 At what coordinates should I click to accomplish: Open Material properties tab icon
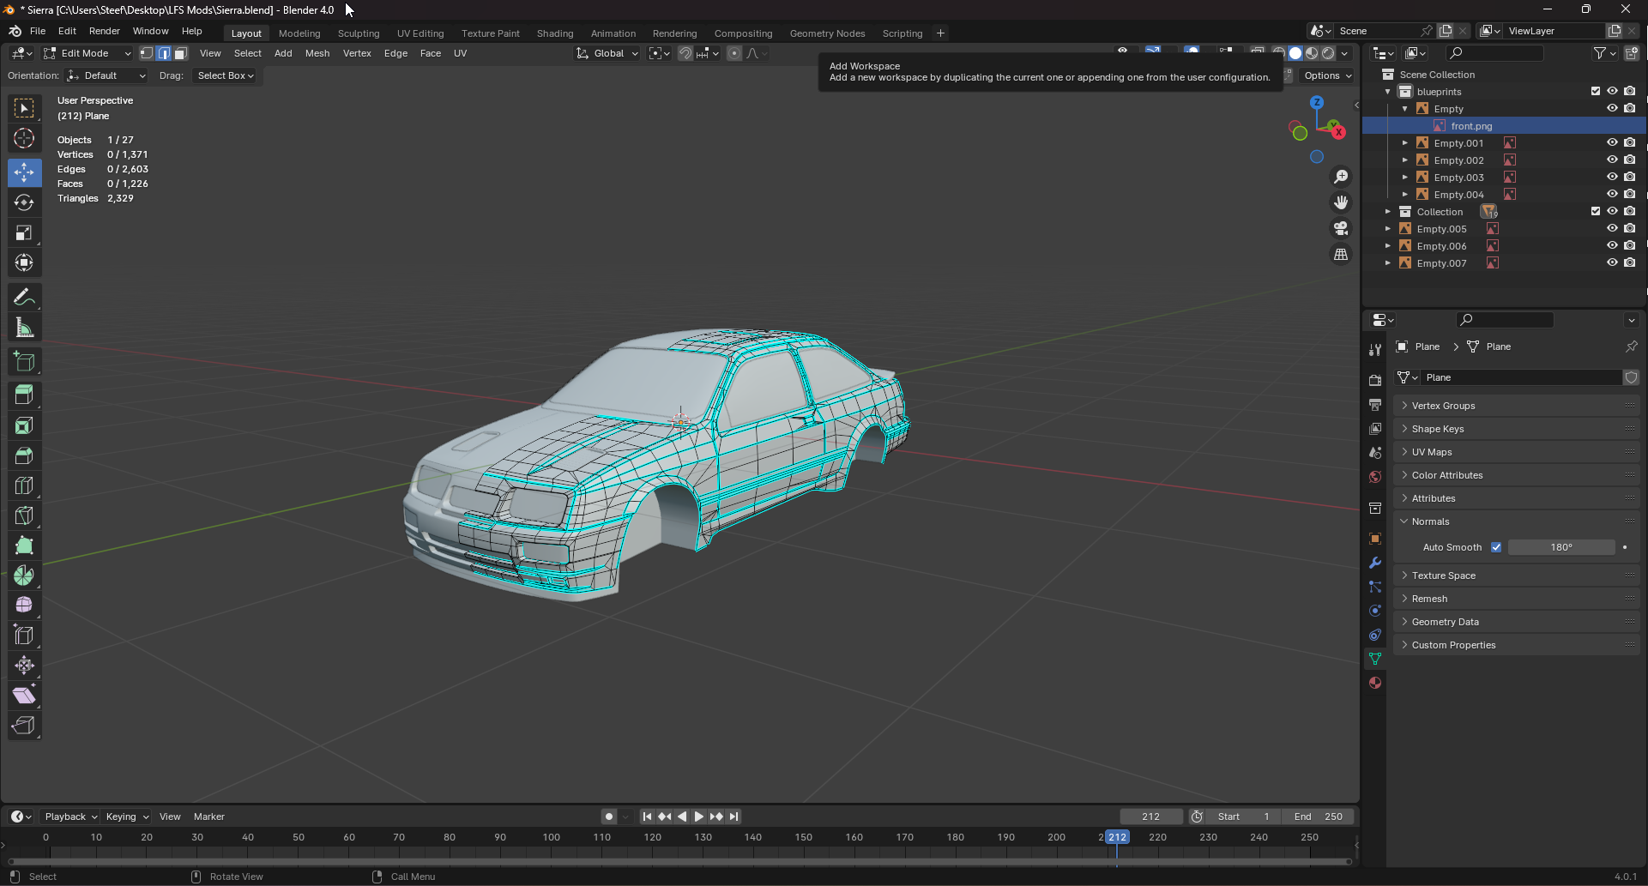pyautogui.click(x=1375, y=683)
